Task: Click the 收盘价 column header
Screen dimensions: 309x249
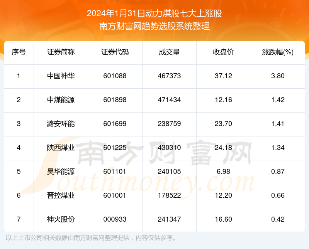Action: click(x=224, y=52)
